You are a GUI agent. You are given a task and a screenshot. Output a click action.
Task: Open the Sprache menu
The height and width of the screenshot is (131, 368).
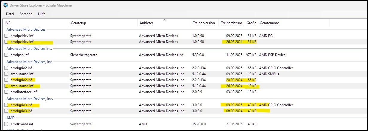click(x=26, y=14)
